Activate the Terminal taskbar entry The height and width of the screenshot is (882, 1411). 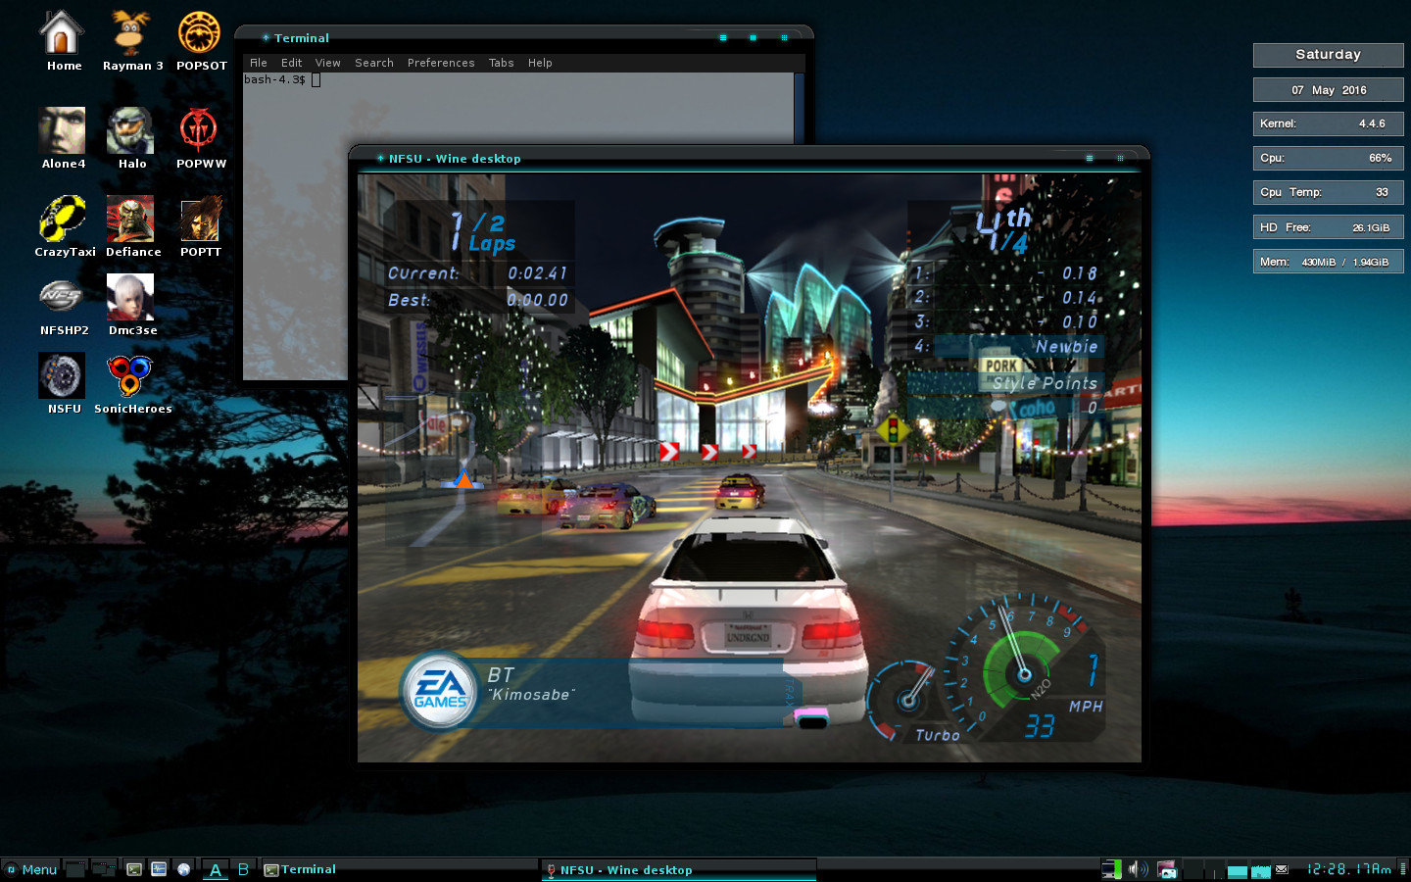(400, 869)
